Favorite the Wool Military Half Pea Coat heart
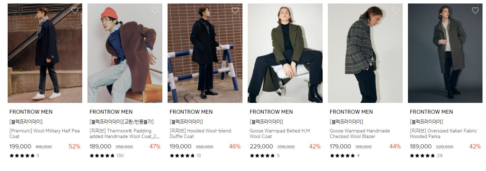This screenshot has height=171, width=486. tap(75, 11)
